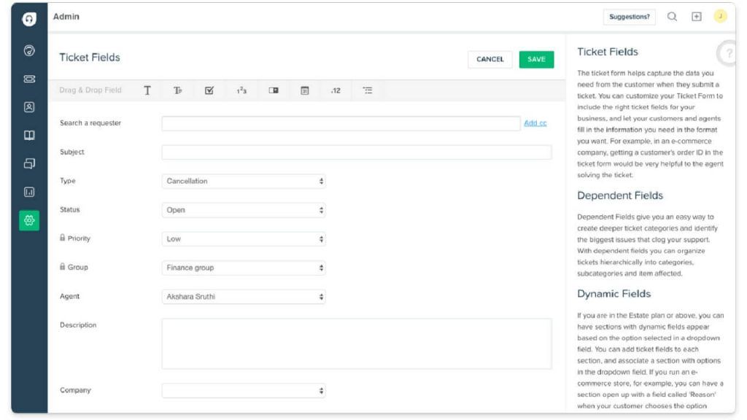
Task: Open the Status dropdown showing Open
Action: pyautogui.click(x=244, y=211)
